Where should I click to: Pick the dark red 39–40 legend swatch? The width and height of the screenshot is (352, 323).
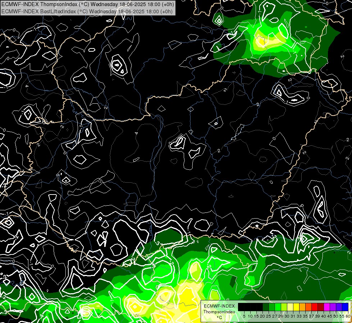[x=321, y=307]
